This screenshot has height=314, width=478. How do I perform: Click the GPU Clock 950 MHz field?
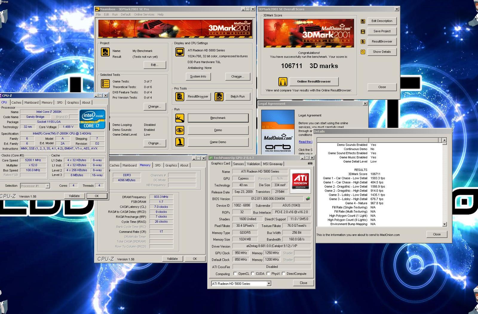tap(241, 253)
